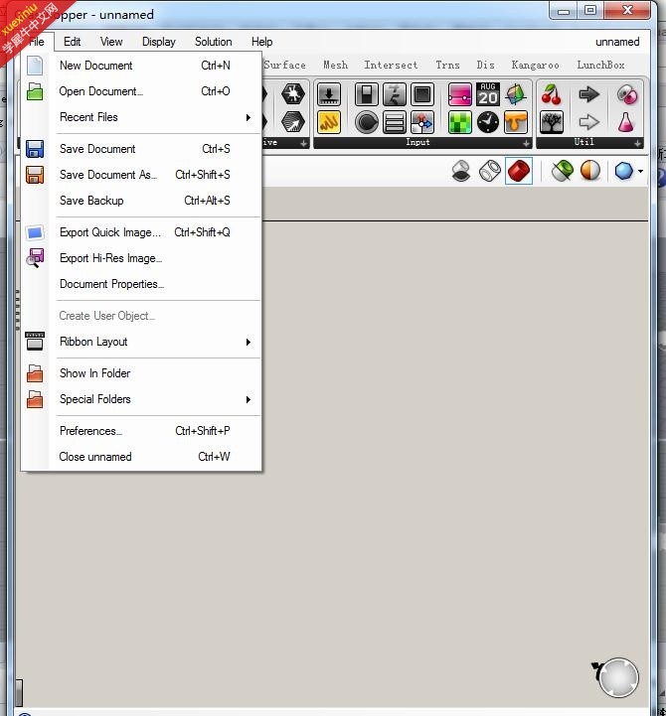Select the Control Knob dial icon
The width and height of the screenshot is (666, 716).
[x=367, y=122]
